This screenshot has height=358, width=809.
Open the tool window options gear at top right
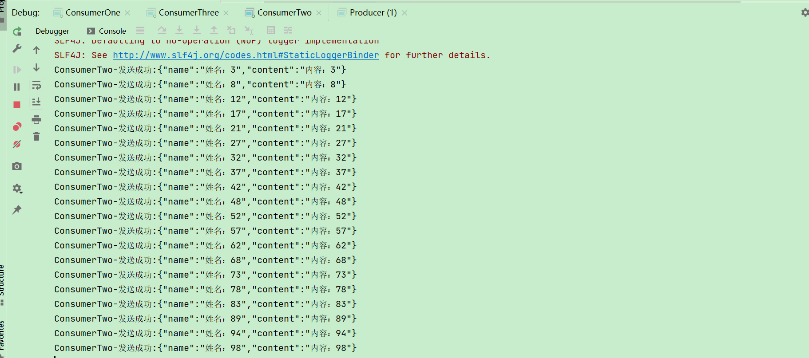tap(805, 12)
